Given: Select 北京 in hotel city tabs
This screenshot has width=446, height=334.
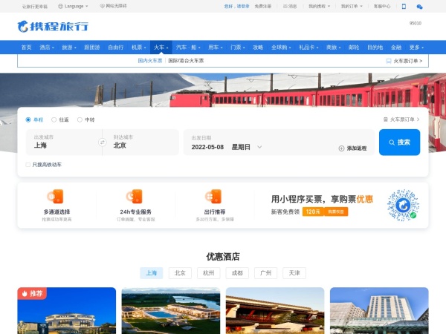Looking at the screenshot, I should 179,272.
